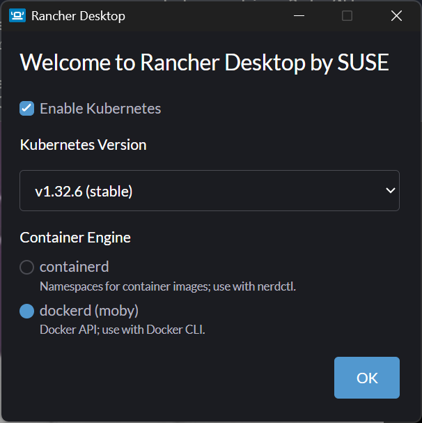Uncheck the Enable Kubernetes checkbox
The height and width of the screenshot is (423, 422).
(x=26, y=109)
